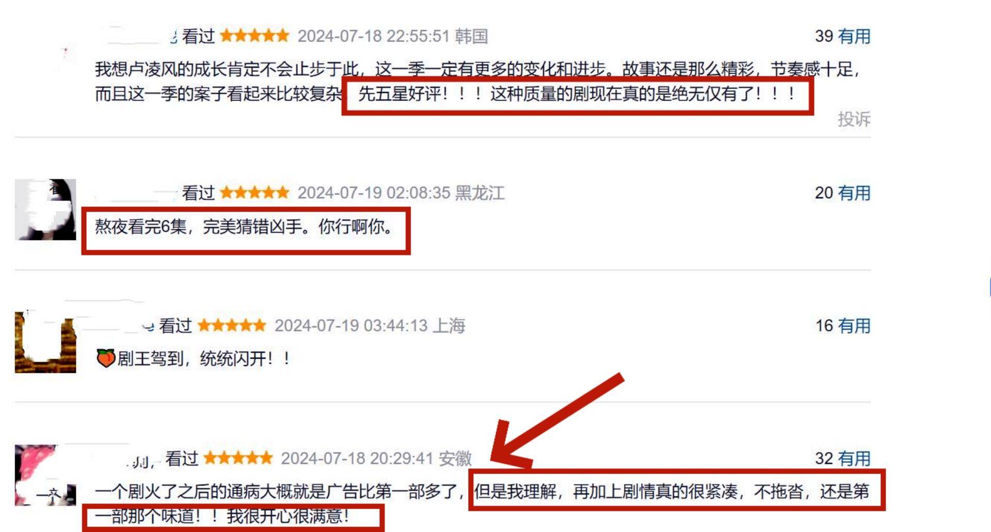991x532 pixels.
Task: Open the Shanghai reviewer's avatar image
Action: (45, 342)
